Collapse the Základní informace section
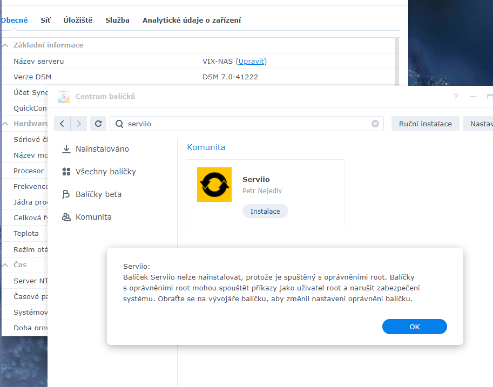 tap(5, 45)
